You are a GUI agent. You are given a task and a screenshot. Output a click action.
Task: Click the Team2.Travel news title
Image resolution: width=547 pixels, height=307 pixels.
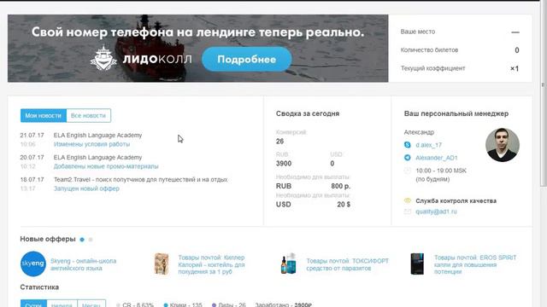pyautogui.click(x=140, y=180)
